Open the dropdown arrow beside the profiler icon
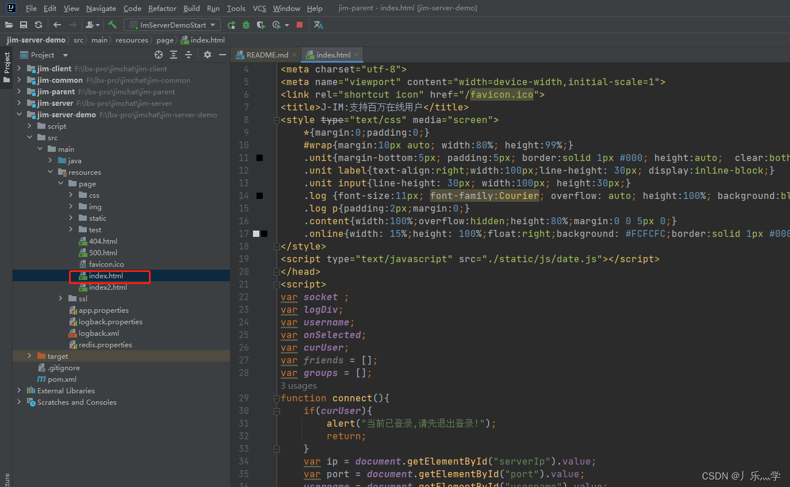The image size is (790, 487). click(286, 25)
